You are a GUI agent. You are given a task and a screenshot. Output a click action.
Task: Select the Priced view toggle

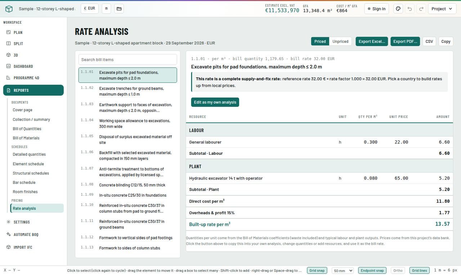(x=320, y=41)
